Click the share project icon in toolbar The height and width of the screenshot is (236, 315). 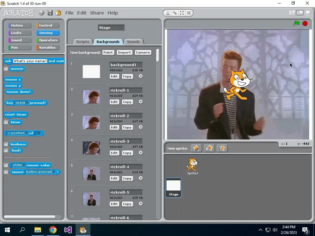click(58, 13)
